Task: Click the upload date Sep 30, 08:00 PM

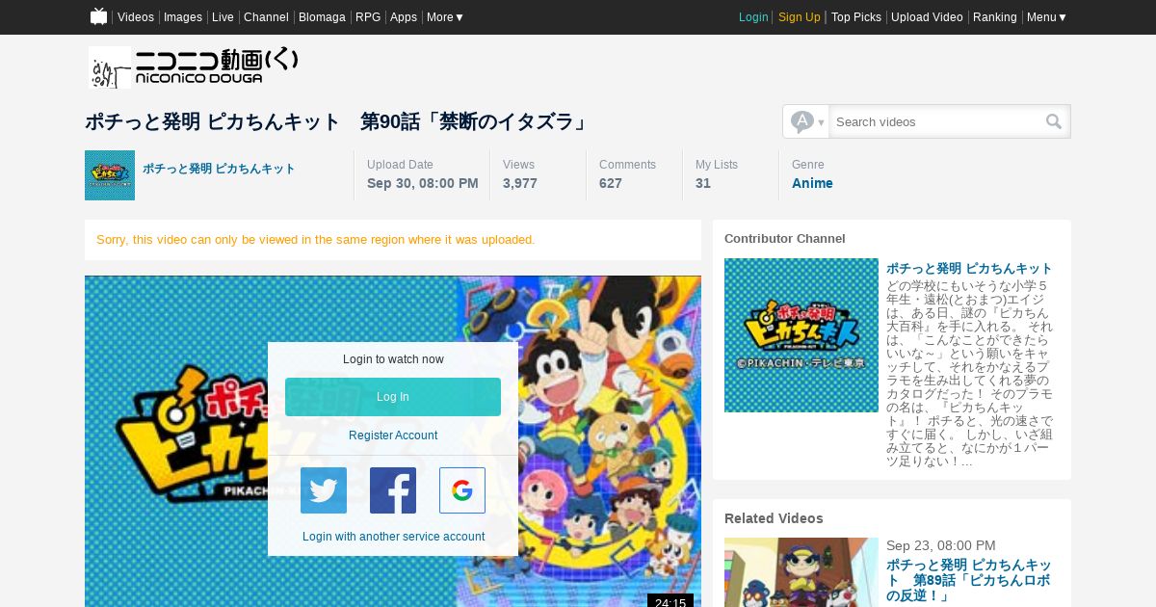Action: [423, 183]
